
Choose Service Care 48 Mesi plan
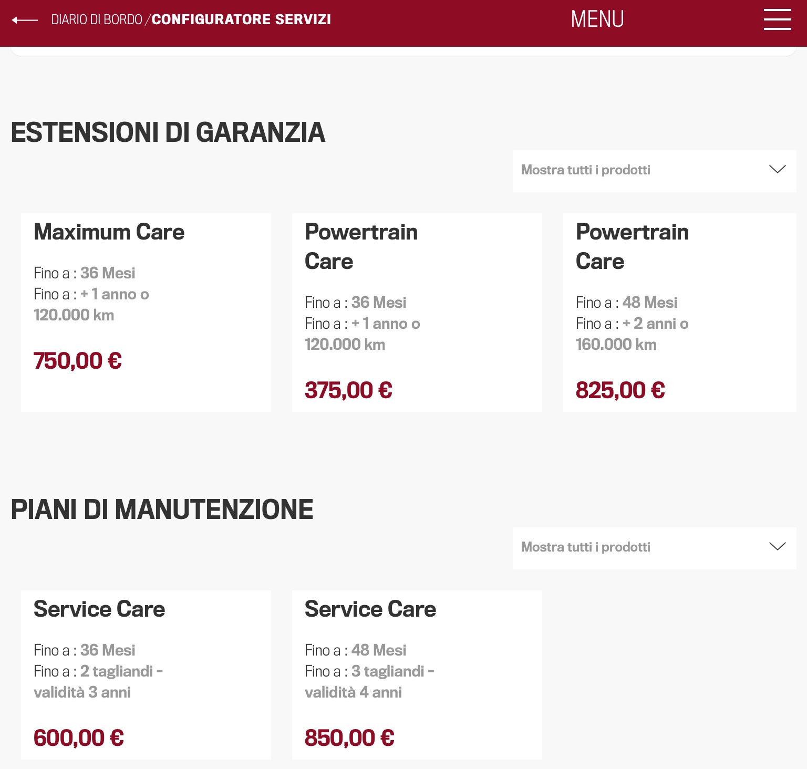coord(417,674)
